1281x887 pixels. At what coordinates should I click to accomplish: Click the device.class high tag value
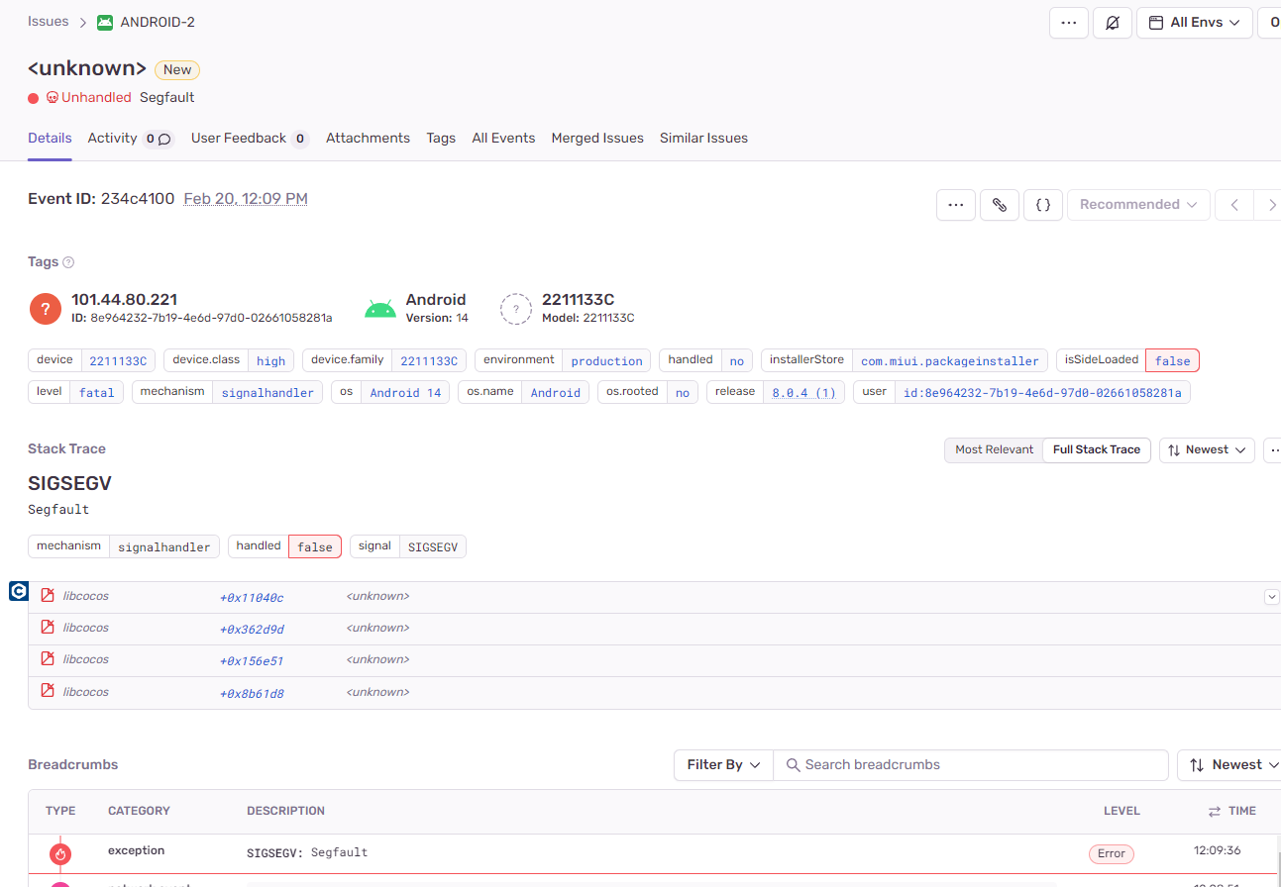tap(270, 361)
